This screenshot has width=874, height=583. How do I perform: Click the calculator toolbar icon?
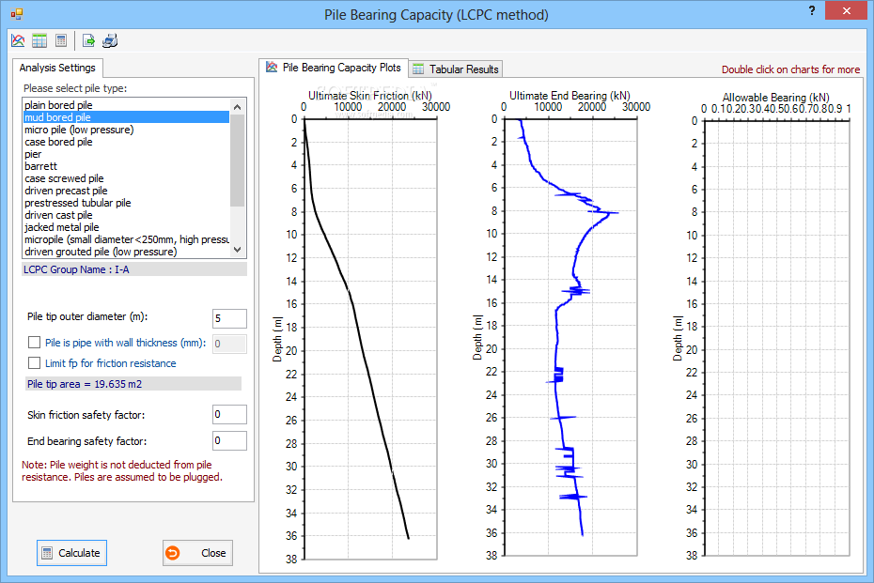61,40
